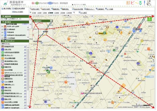This screenshot has height=111, width=157.
Task: Toggle the ごみ処理施設 category checkbox
Action: [x=2, y=38]
